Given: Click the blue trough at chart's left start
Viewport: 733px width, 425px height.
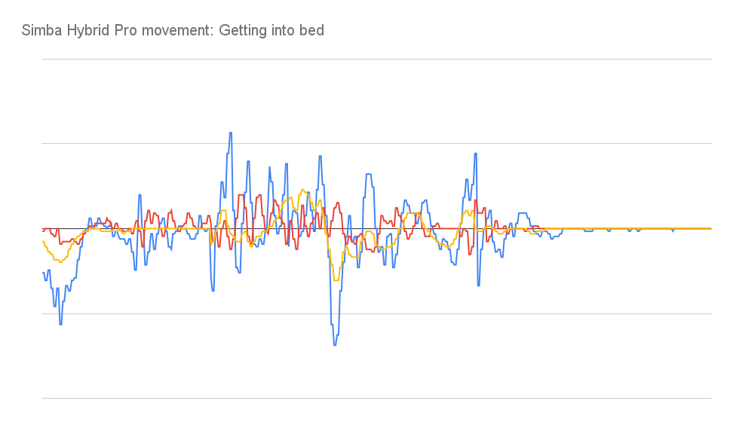Looking at the screenshot, I should click(60, 324).
